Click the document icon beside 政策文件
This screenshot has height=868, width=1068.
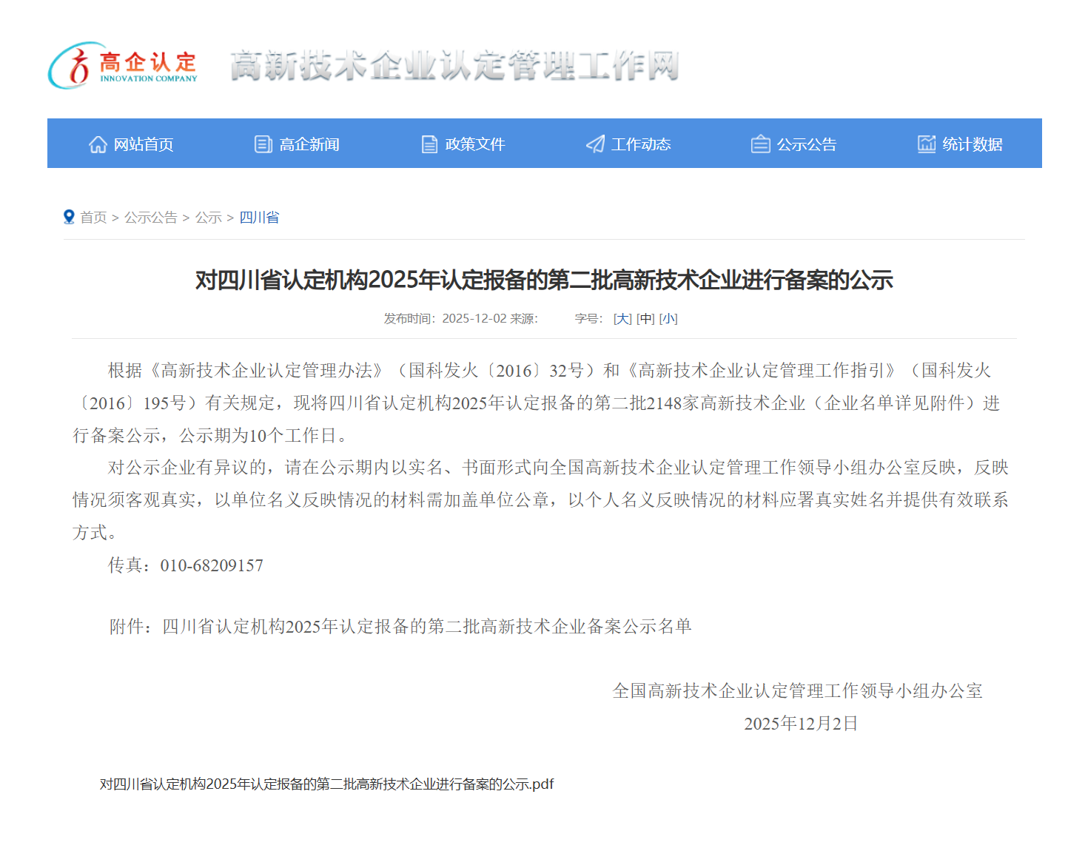[x=429, y=144]
